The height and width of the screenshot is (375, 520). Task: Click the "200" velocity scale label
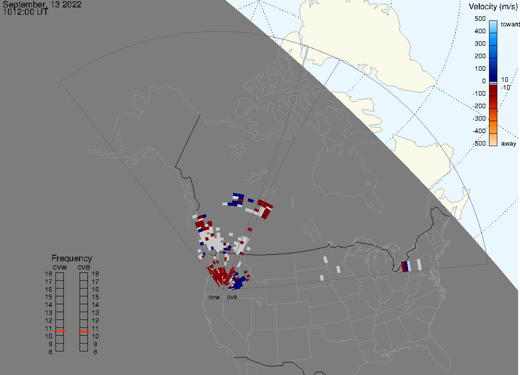(x=480, y=56)
